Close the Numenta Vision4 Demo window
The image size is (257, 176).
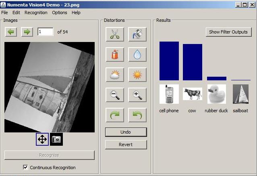pos(252,5)
